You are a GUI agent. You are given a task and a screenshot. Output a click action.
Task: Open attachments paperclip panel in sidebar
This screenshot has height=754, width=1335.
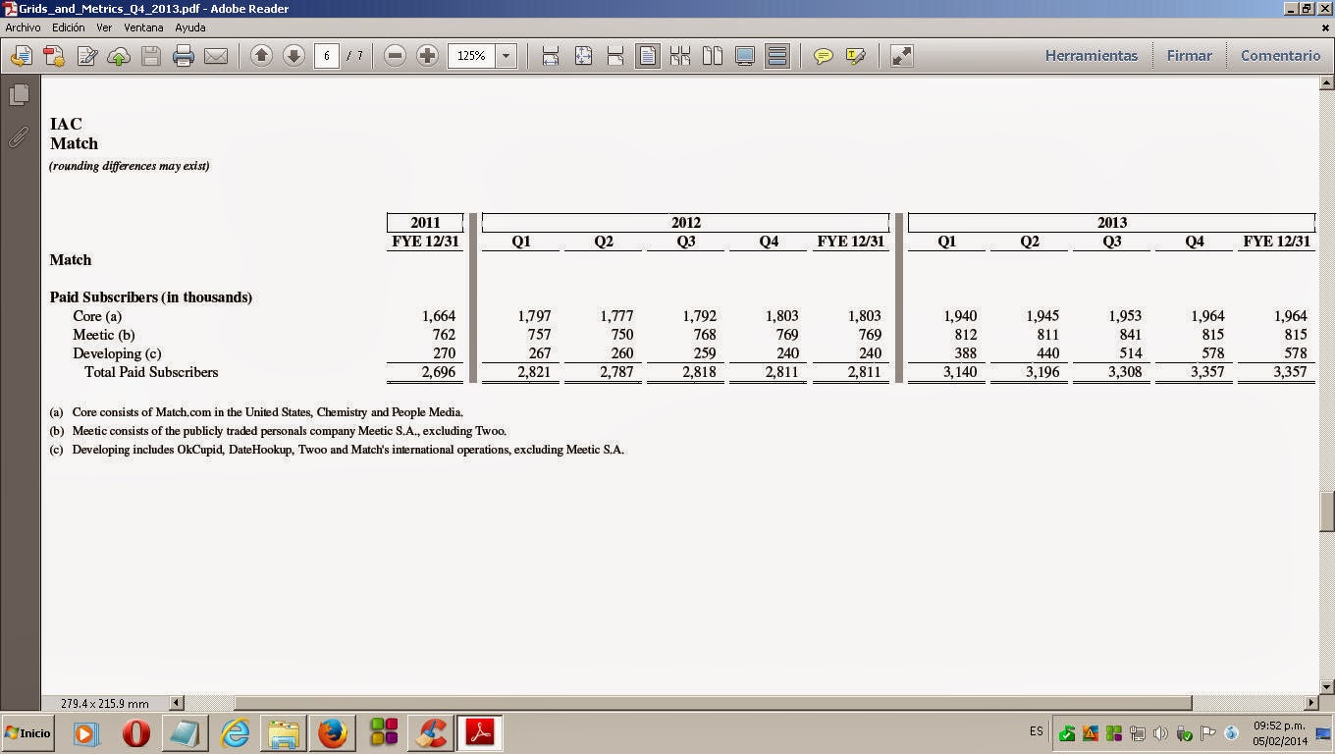pyautogui.click(x=19, y=136)
